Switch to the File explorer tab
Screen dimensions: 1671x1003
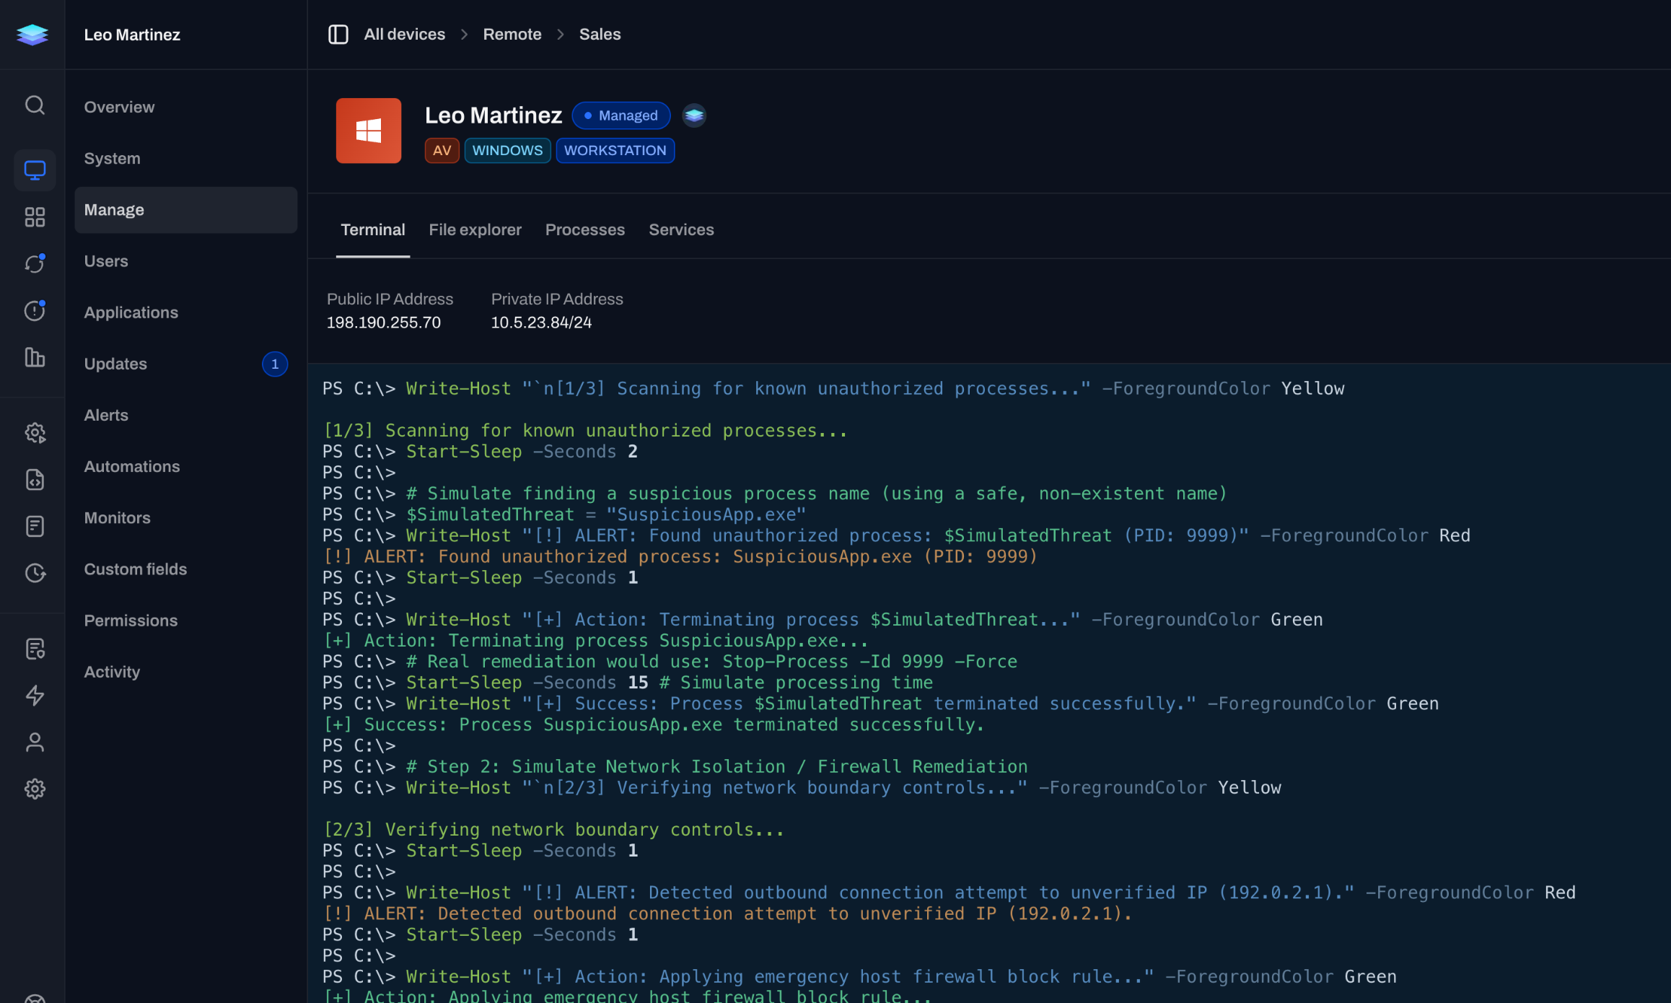(x=475, y=229)
